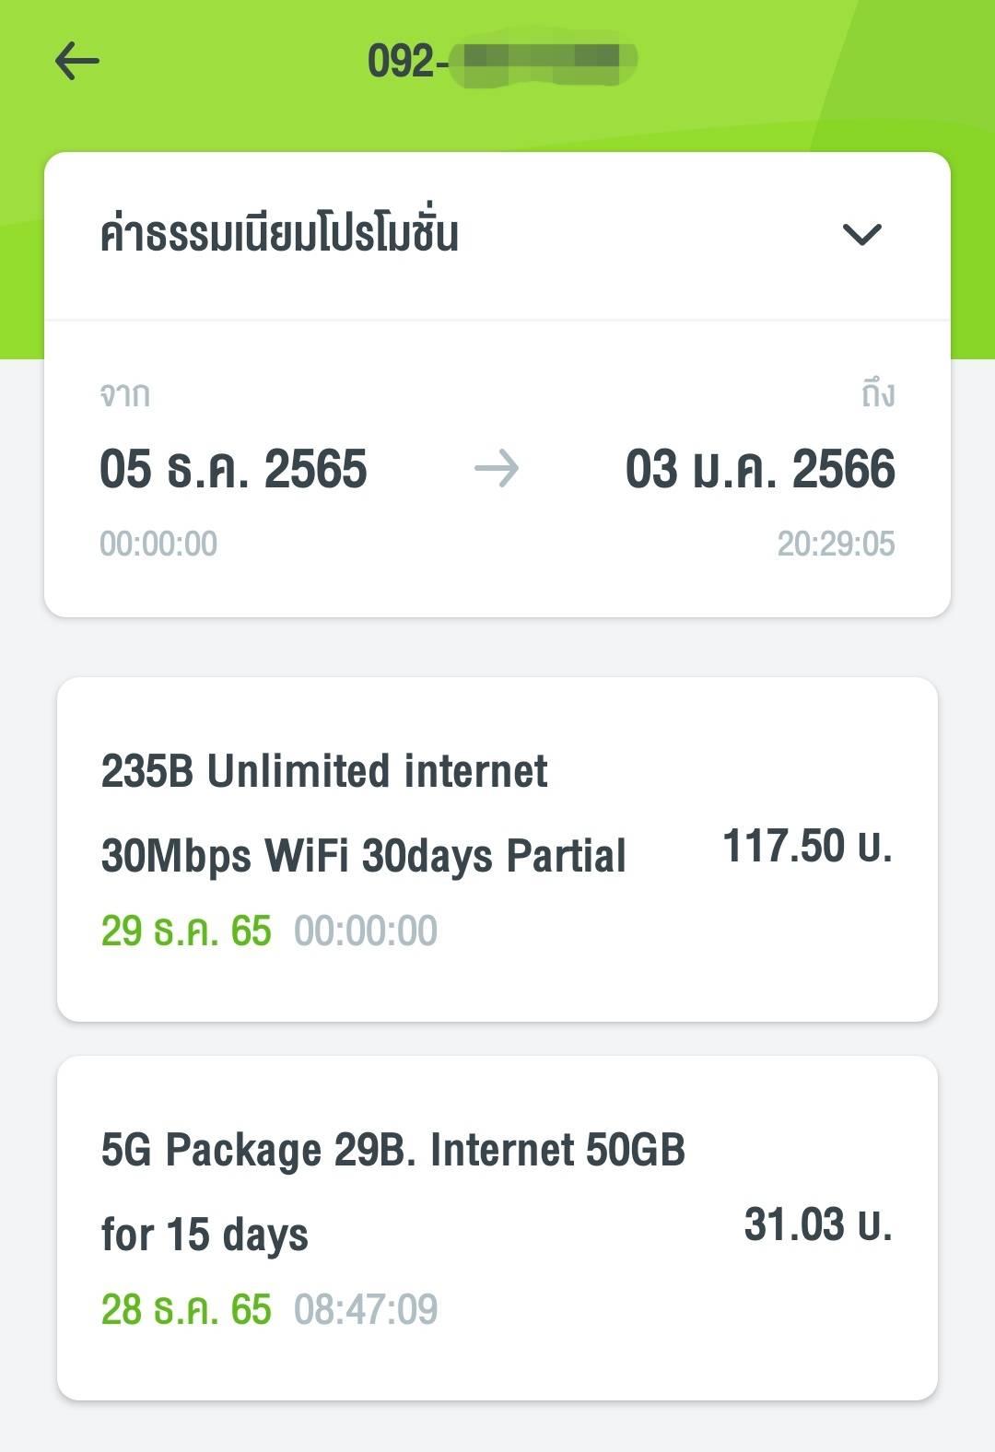Screen dimensions: 995x1452
Task: Expand the ค่าธรรมเนียมโปรโมชั่น chevron
Action: [x=862, y=234]
